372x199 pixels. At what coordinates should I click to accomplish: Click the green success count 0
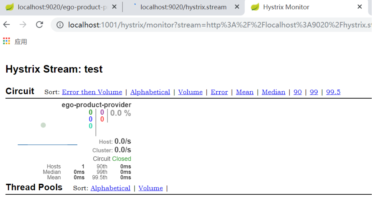(91, 112)
